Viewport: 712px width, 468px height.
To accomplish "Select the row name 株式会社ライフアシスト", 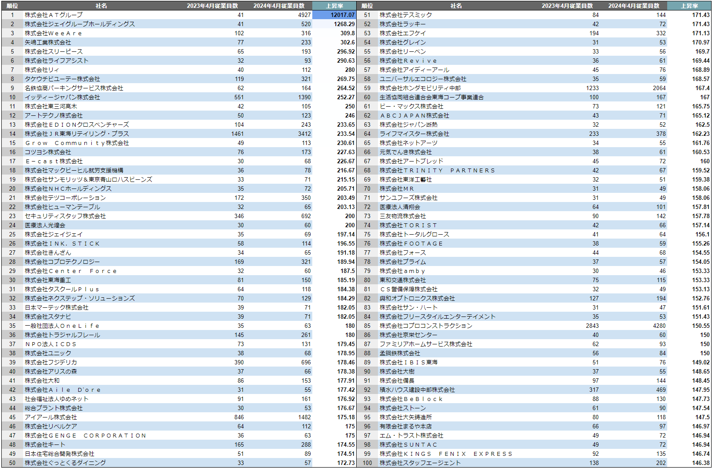I will [x=57, y=61].
